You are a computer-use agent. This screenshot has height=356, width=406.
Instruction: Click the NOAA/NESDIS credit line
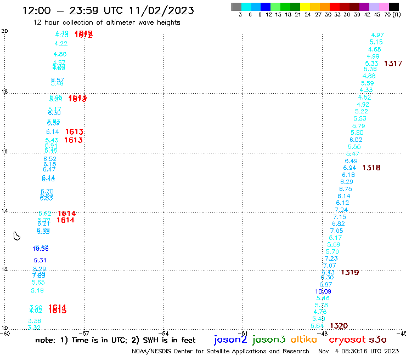221,351
